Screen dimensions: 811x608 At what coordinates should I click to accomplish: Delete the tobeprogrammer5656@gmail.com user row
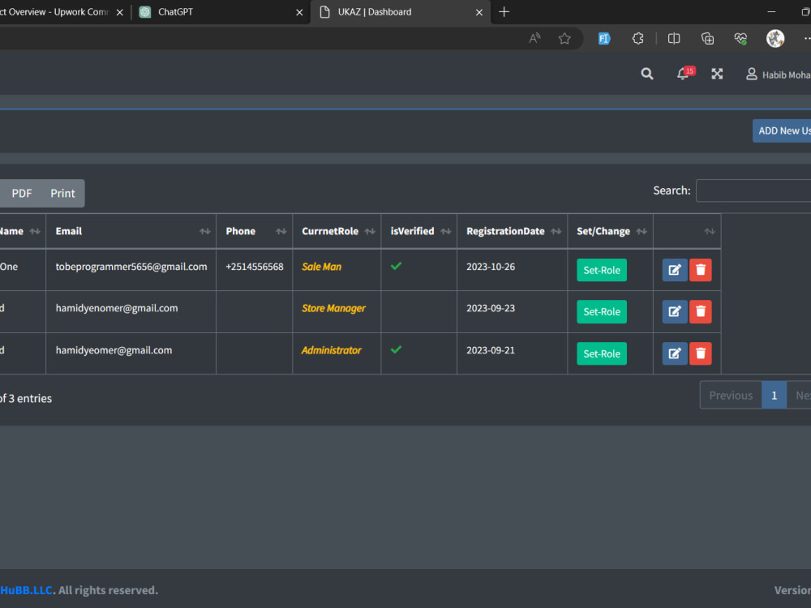(701, 270)
